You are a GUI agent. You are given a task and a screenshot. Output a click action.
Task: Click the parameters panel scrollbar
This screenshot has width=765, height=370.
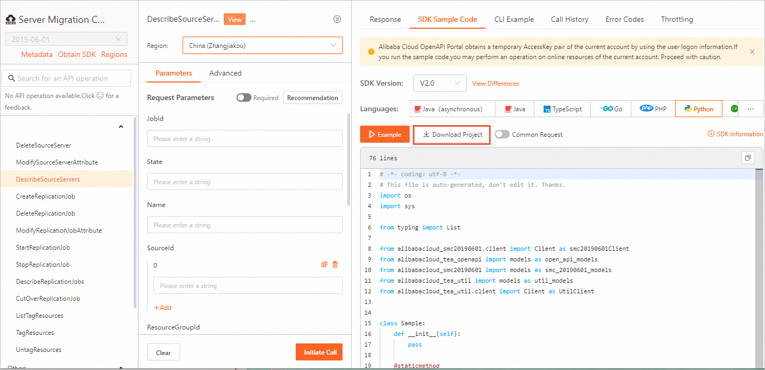pos(349,160)
